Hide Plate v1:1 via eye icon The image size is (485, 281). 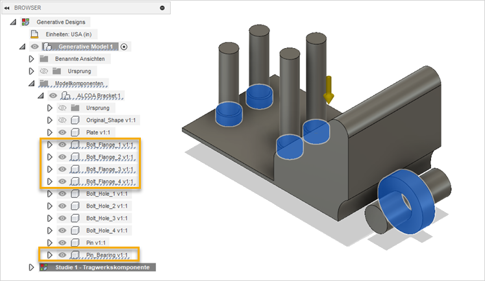[62, 132]
